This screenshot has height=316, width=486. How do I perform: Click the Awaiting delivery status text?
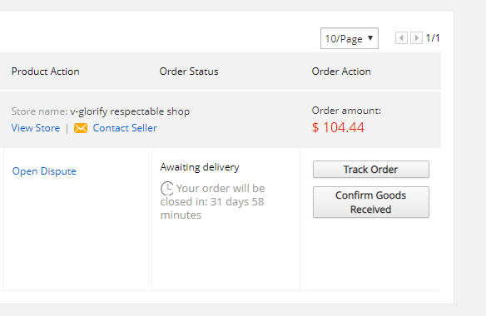click(200, 167)
